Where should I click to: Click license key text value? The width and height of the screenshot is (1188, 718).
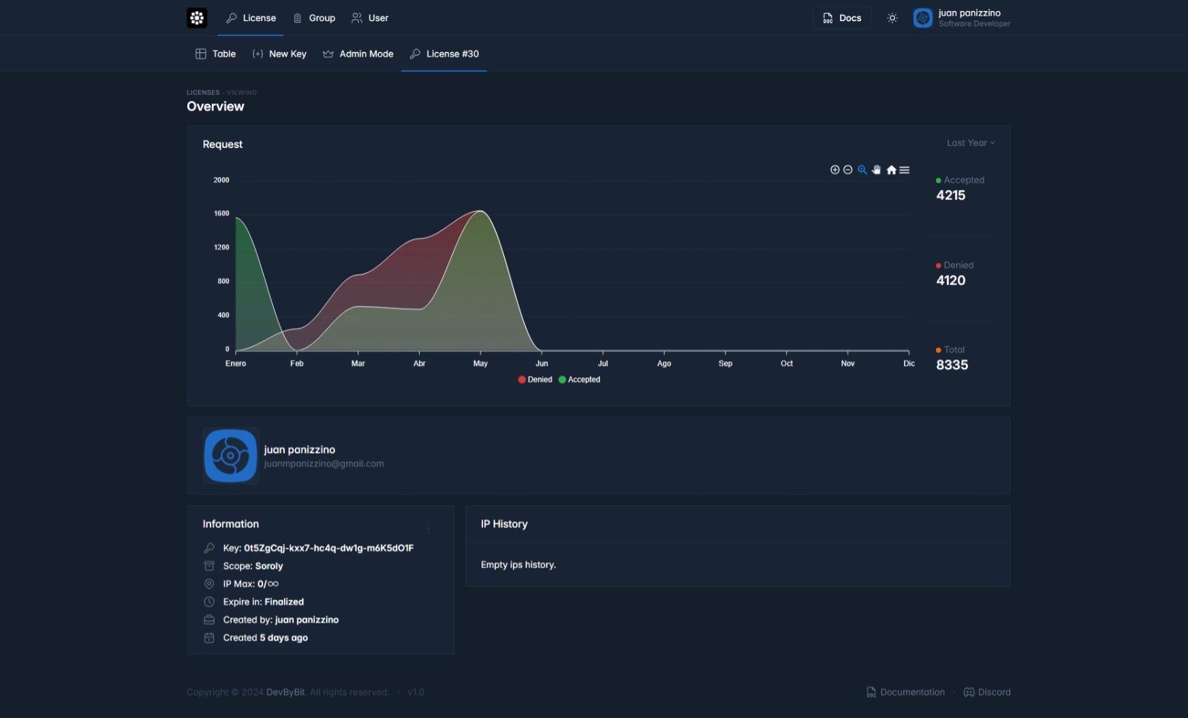tap(329, 548)
